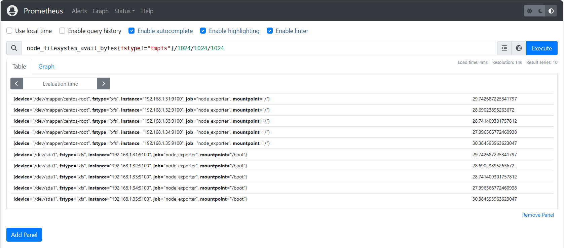Go to previous evaluation time

point(17,84)
